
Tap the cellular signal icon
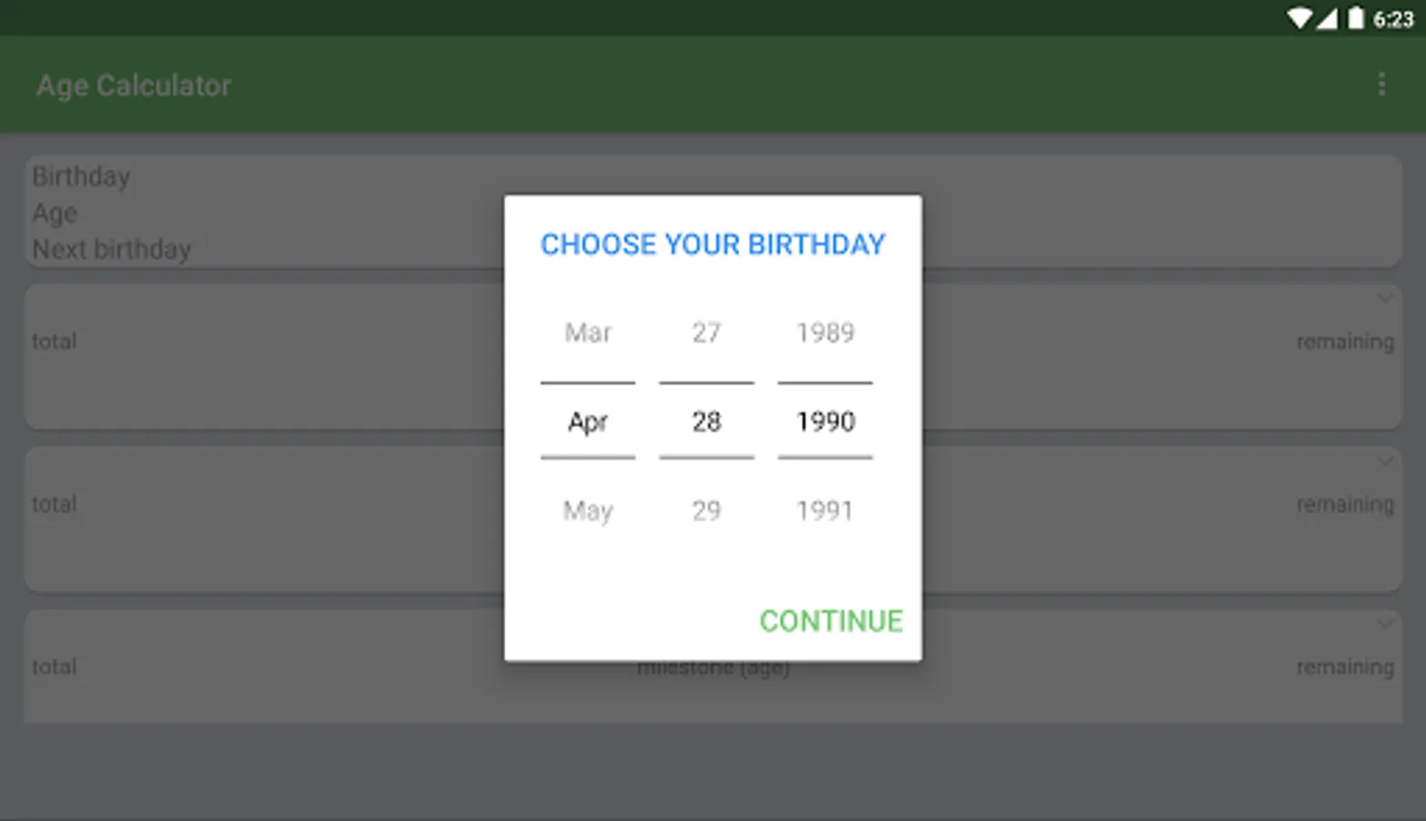click(1326, 18)
